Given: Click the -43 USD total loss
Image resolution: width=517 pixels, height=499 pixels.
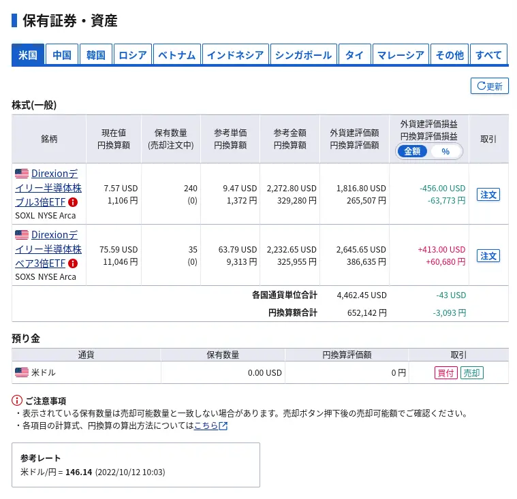Looking at the screenshot, I should click(x=451, y=295).
